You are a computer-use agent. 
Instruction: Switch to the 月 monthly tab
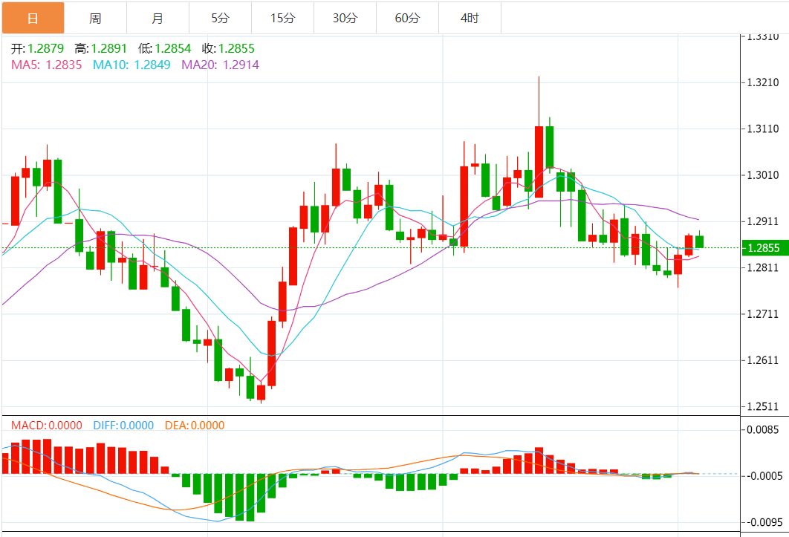point(158,18)
